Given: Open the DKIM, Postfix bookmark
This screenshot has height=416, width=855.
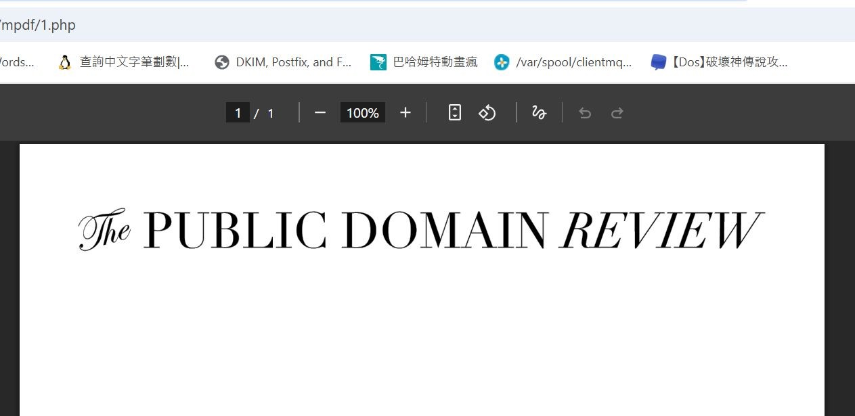Looking at the screenshot, I should [x=284, y=62].
